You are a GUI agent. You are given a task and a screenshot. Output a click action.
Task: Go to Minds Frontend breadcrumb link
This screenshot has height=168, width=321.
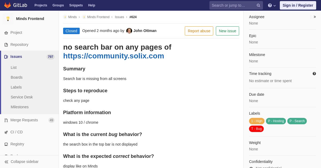[x=98, y=17]
